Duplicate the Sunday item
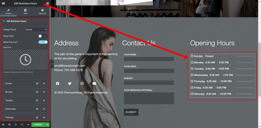Image resolution: width=261 pixels, height=128 pixels. (x=37, y=84)
